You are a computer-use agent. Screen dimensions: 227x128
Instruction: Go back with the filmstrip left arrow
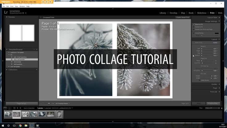click(x=17, y=108)
